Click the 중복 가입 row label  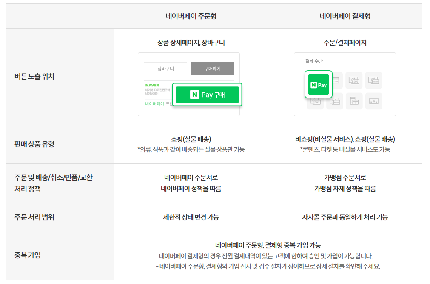(x=27, y=255)
